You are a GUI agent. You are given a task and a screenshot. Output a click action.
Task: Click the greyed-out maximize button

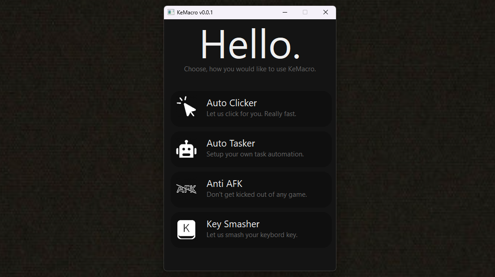(x=305, y=12)
